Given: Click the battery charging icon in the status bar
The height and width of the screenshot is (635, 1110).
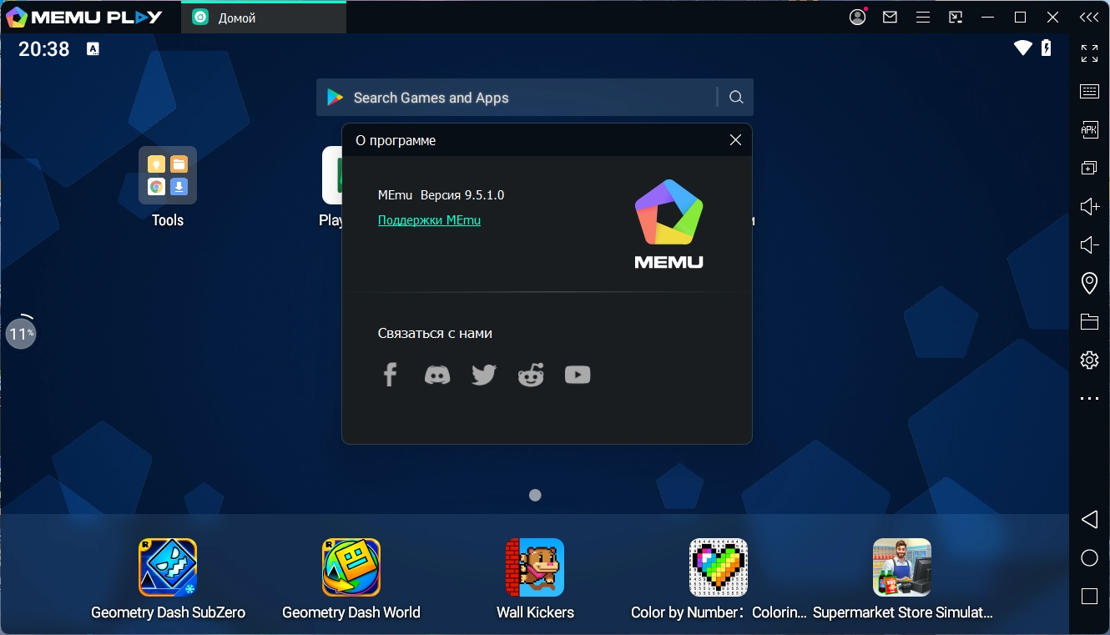Looking at the screenshot, I should point(1047,48).
